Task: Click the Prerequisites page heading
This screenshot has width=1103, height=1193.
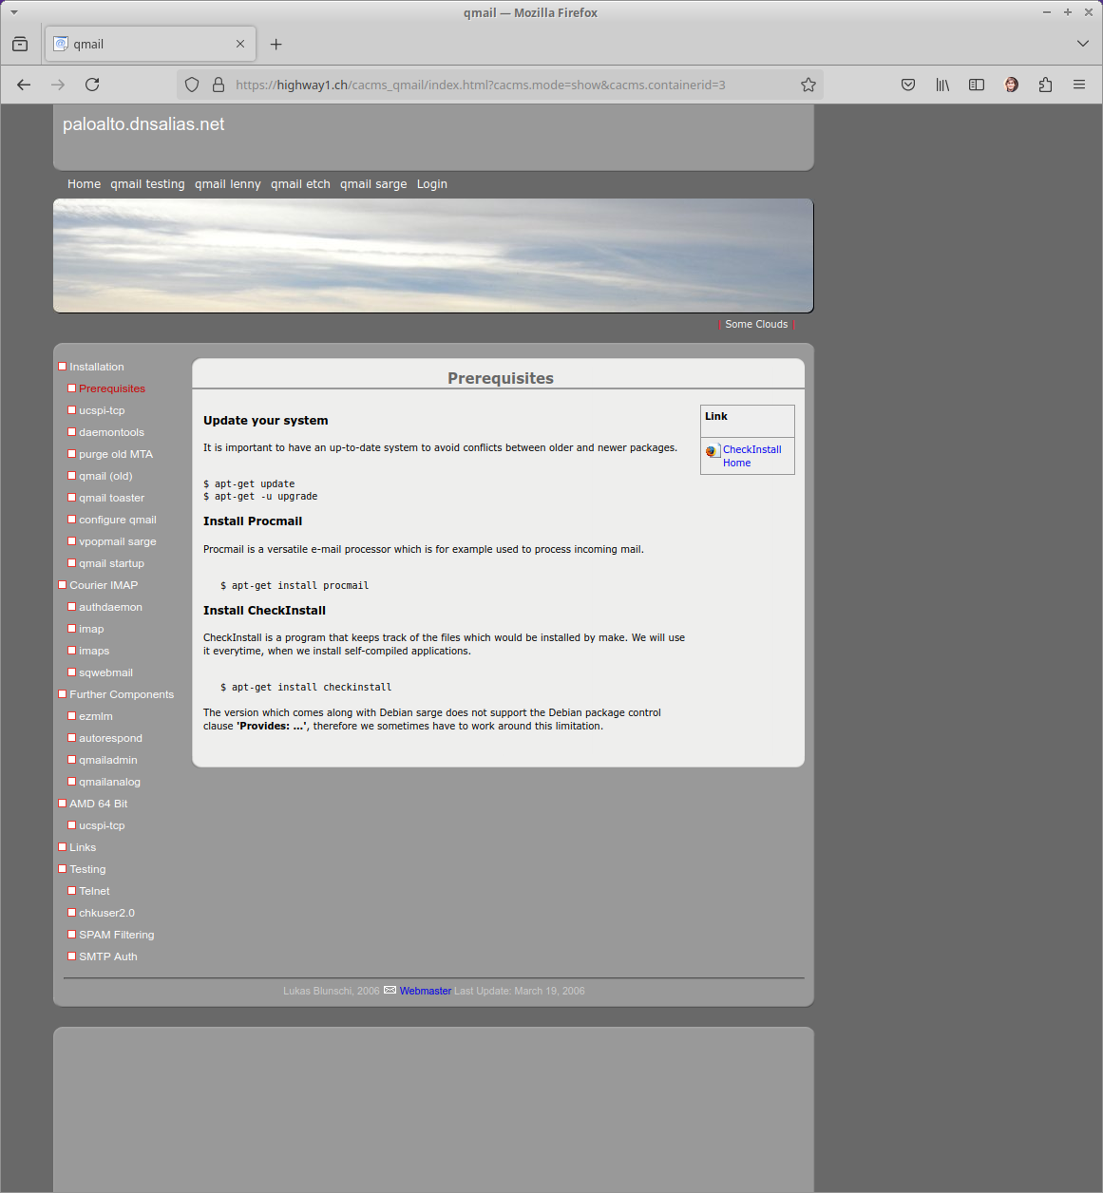Action: (501, 378)
